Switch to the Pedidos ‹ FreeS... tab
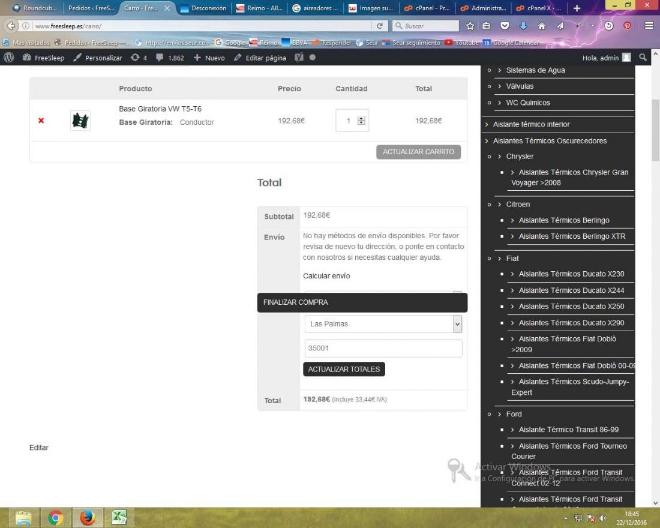 coord(91,8)
